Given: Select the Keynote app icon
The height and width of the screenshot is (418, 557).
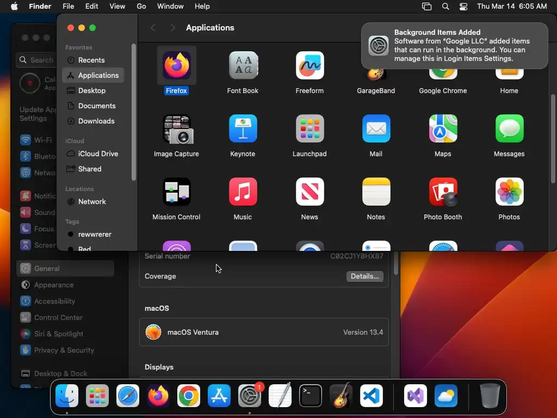Looking at the screenshot, I should coord(243,128).
